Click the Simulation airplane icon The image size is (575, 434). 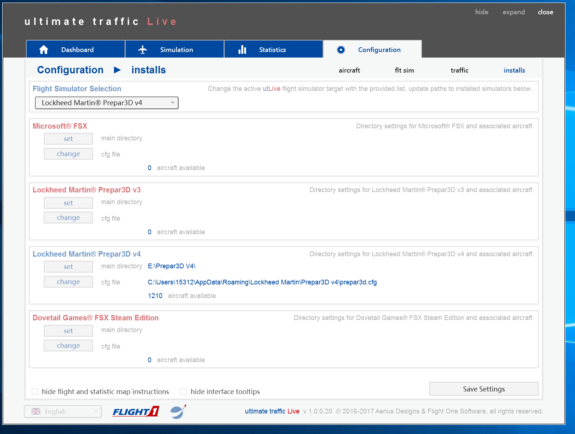143,49
